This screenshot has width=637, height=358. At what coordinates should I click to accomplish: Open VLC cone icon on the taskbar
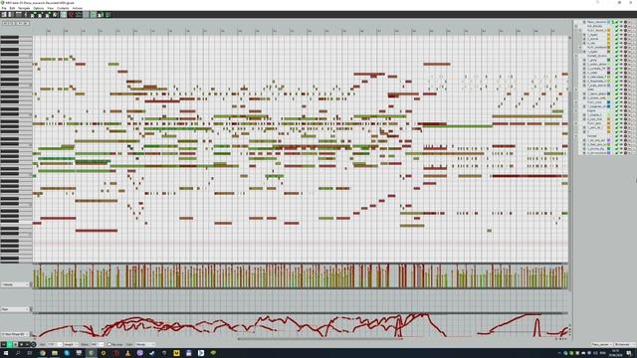(127, 353)
